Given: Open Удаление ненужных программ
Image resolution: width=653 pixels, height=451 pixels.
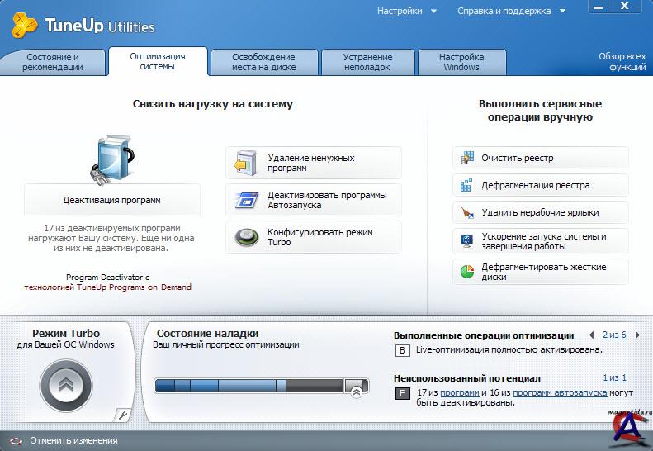Looking at the screenshot, I should (x=313, y=163).
